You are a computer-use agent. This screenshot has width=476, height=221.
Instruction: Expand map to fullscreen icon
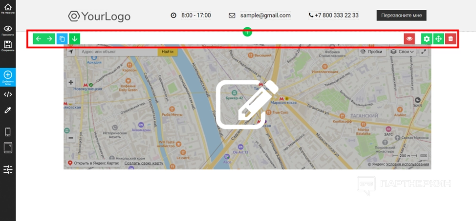pos(424,52)
